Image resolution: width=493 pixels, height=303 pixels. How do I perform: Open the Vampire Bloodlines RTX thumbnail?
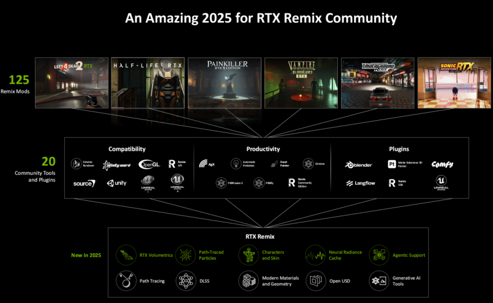coord(301,83)
